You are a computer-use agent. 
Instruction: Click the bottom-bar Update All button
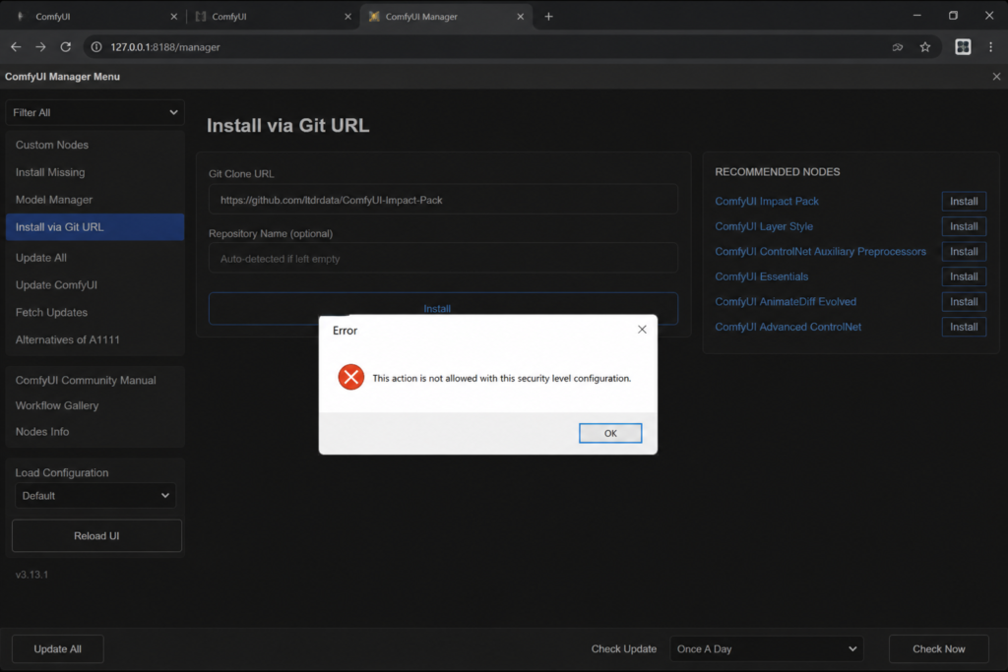58,648
